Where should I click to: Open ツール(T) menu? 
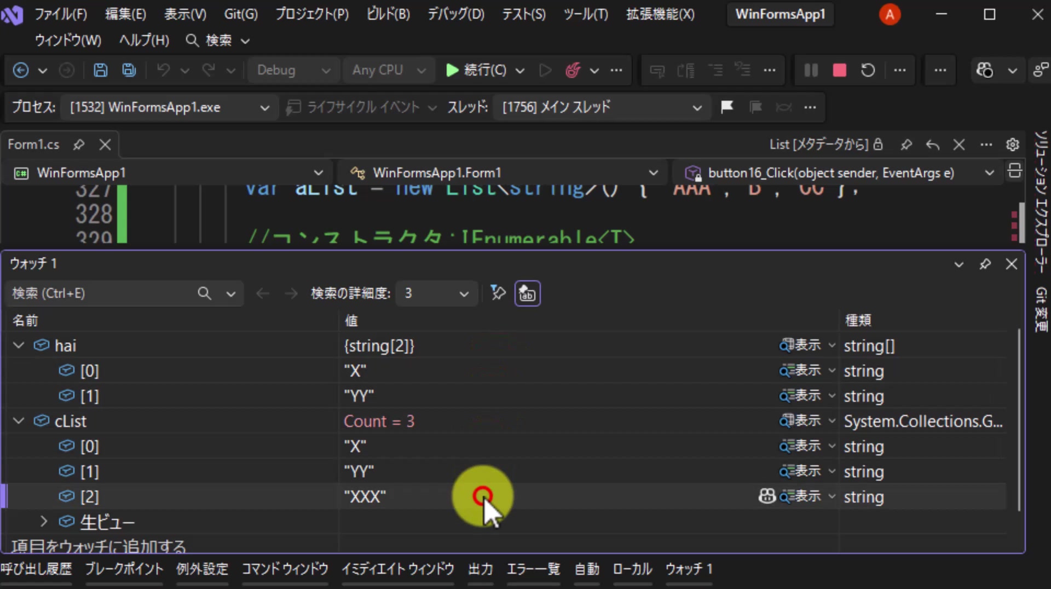click(586, 14)
